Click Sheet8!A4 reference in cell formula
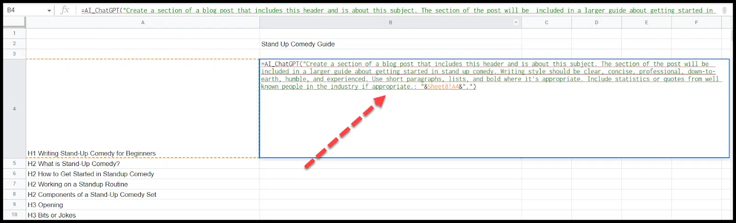 point(443,86)
